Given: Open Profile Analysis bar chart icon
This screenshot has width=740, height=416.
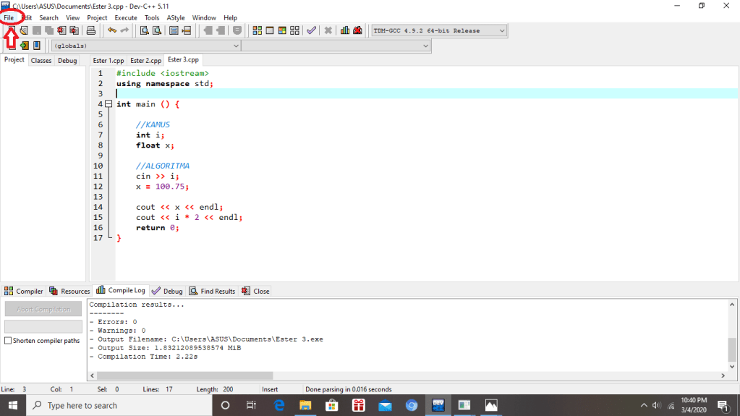Looking at the screenshot, I should 345,30.
